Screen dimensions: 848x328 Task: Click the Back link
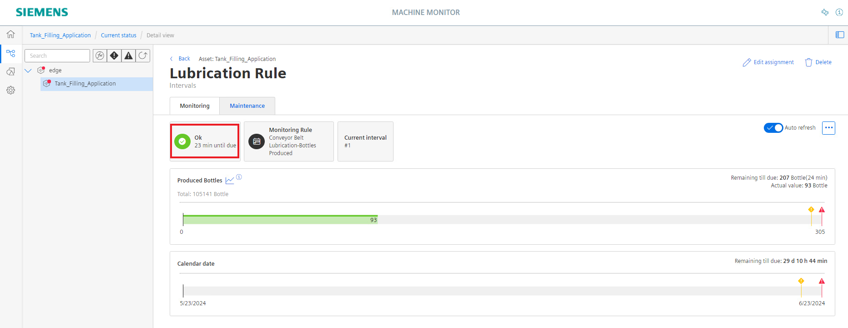(184, 59)
